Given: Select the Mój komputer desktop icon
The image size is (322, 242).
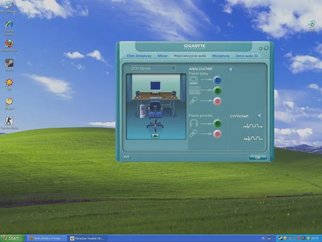Looking at the screenshot, I should 9,7.
